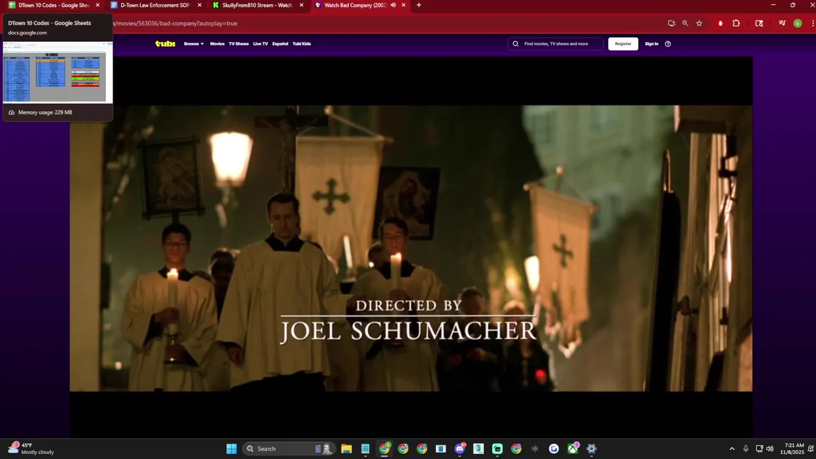Click the install app icon in address bar
This screenshot has width=816, height=459.
pyautogui.click(x=671, y=23)
